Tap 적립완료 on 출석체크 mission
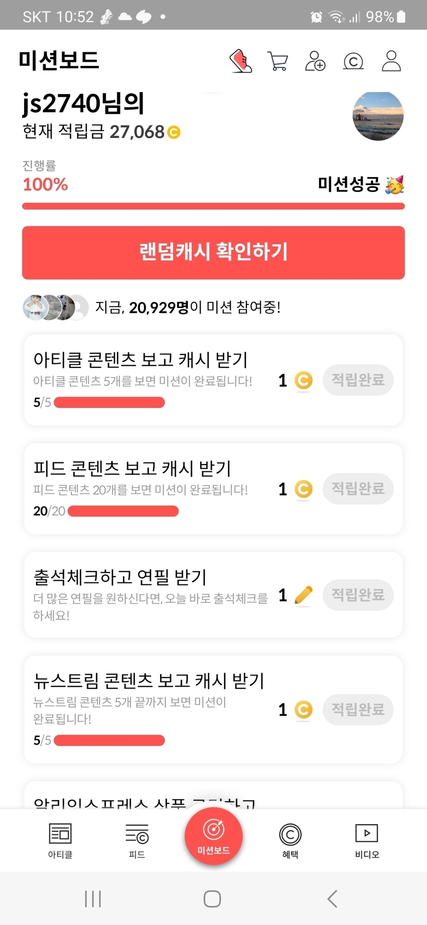The height and width of the screenshot is (925, 427). [358, 595]
